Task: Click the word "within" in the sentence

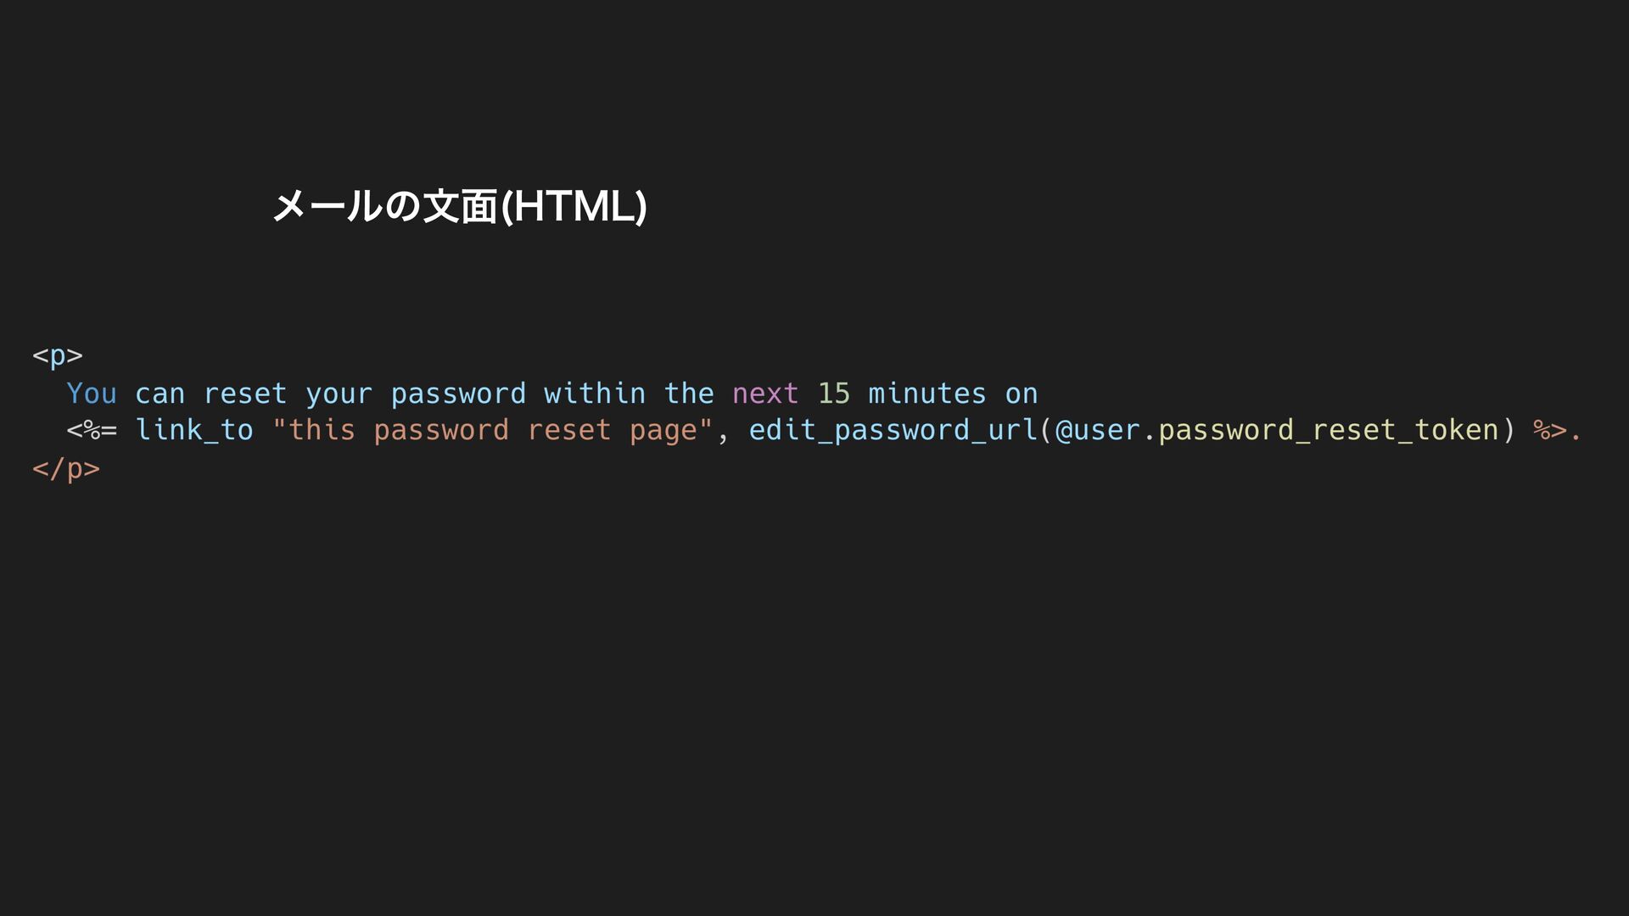Action: 595,394
